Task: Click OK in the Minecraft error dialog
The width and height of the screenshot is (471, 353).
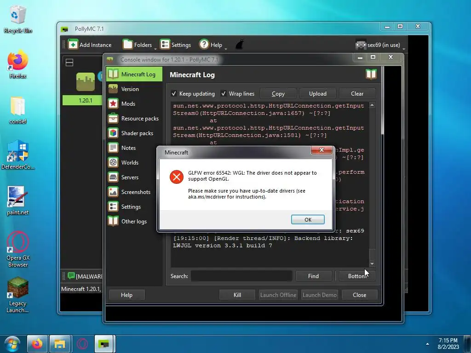Action: click(x=308, y=219)
